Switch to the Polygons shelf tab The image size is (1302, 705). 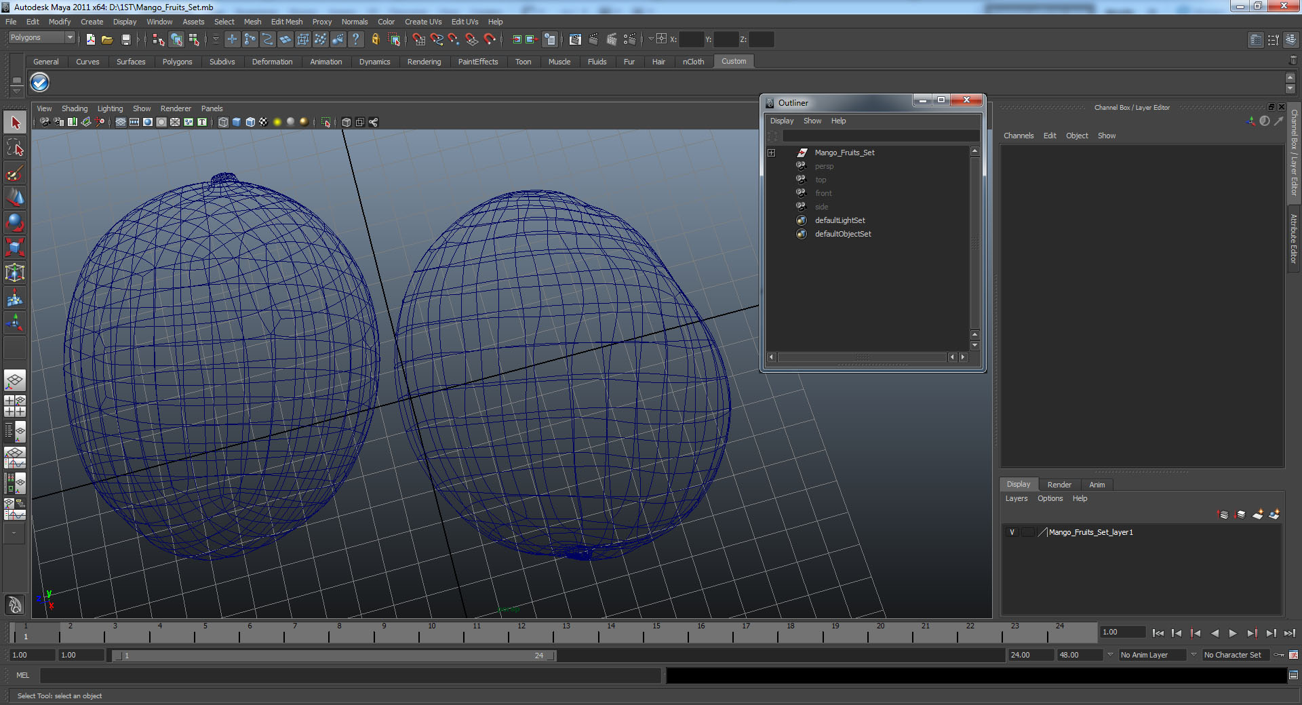pyautogui.click(x=177, y=62)
